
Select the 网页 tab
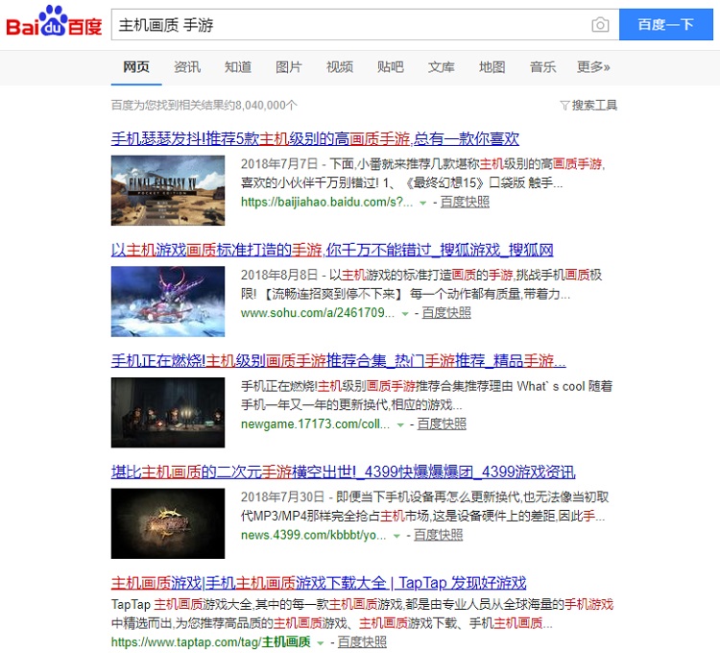click(136, 67)
